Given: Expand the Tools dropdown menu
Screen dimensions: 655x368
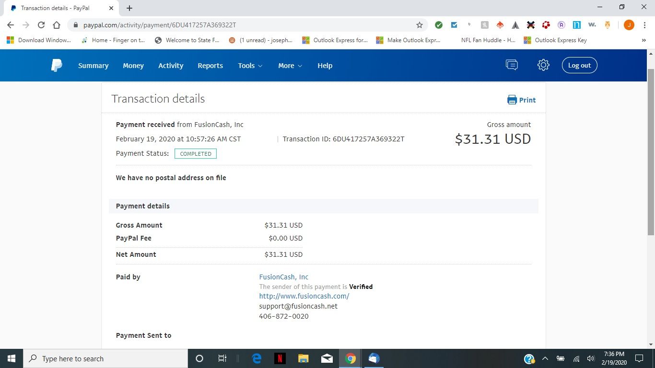Looking at the screenshot, I should click(250, 66).
